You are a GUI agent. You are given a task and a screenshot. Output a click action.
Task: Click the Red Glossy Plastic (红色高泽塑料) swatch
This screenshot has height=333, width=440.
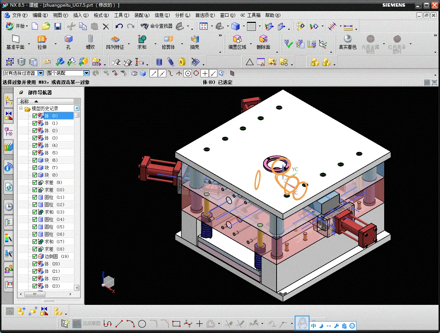[x=397, y=44]
